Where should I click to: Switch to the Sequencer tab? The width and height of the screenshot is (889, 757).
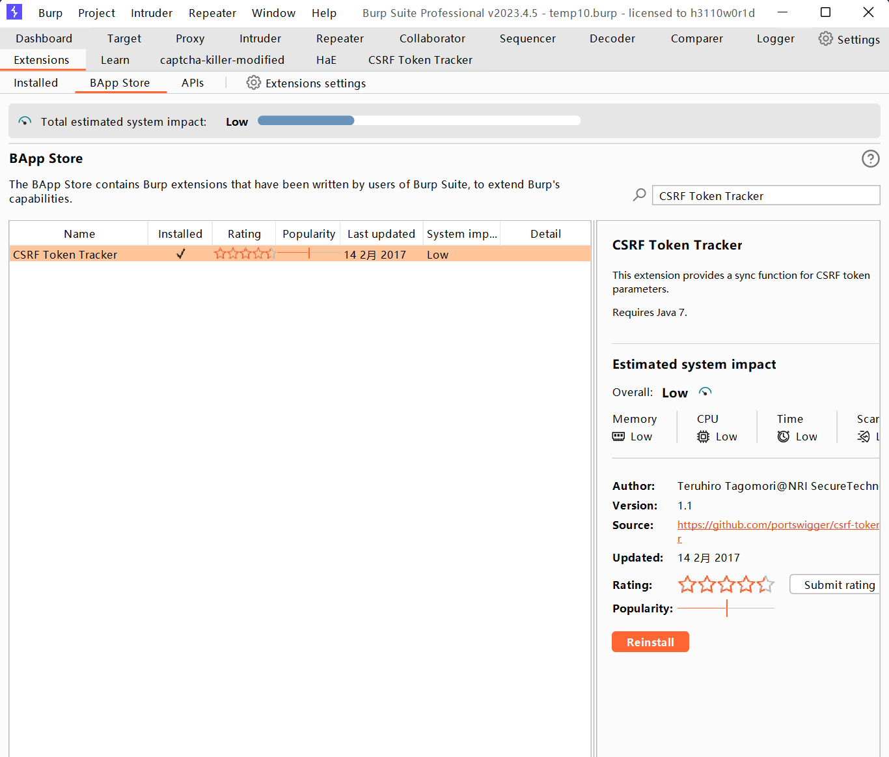528,38
